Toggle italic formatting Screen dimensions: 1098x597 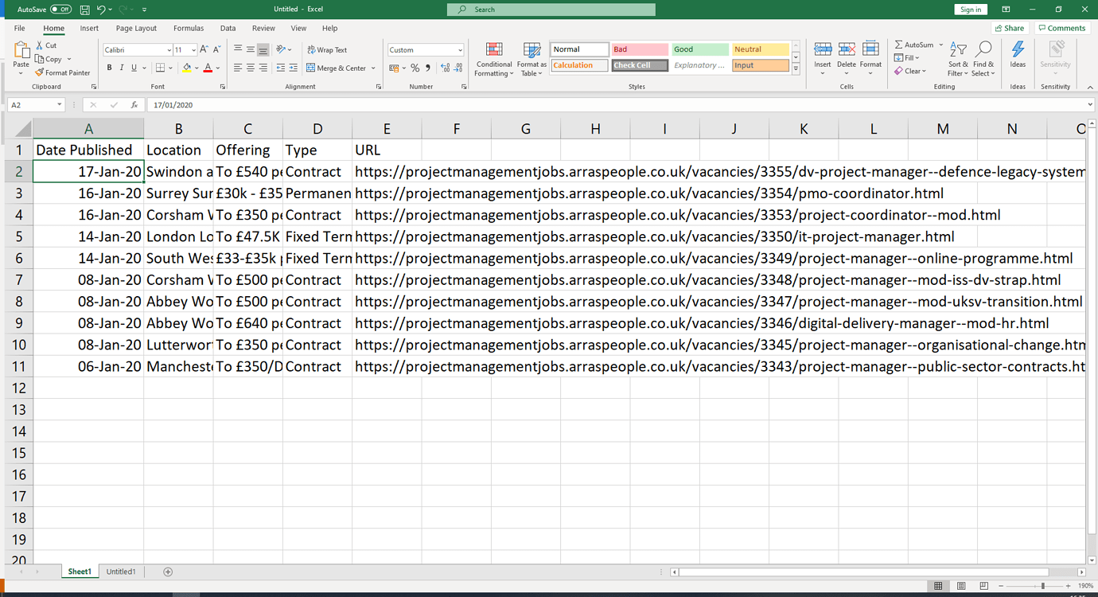click(121, 68)
